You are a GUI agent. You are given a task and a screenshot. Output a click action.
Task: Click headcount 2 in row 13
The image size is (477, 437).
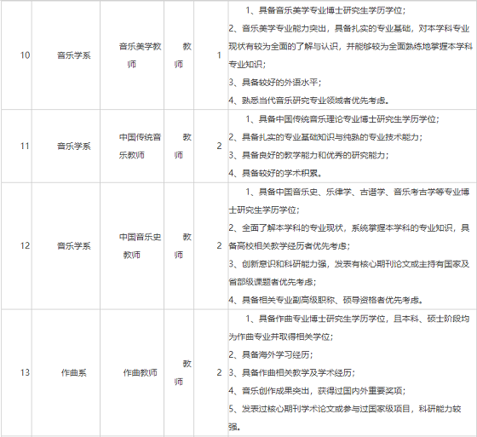(219, 372)
